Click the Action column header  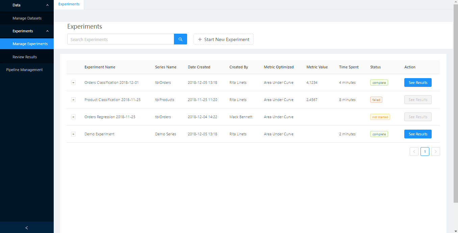(410, 67)
